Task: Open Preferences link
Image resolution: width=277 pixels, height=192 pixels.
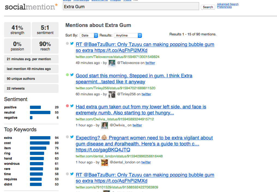Action: tap(224, 7)
